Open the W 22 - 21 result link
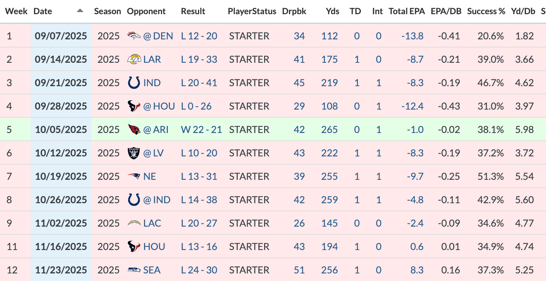Image resolution: width=546 pixels, height=283 pixels. point(201,129)
